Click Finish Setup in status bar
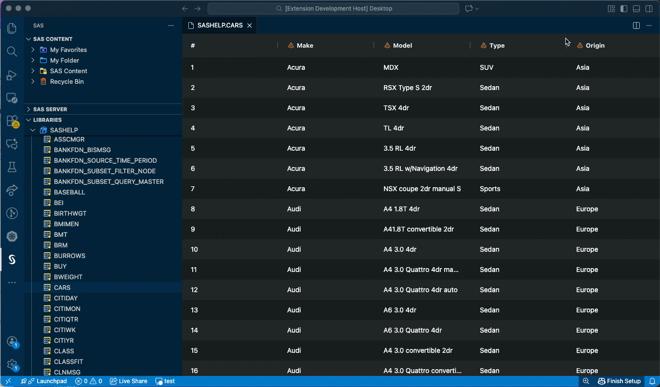Image resolution: width=660 pixels, height=387 pixels. point(619,381)
